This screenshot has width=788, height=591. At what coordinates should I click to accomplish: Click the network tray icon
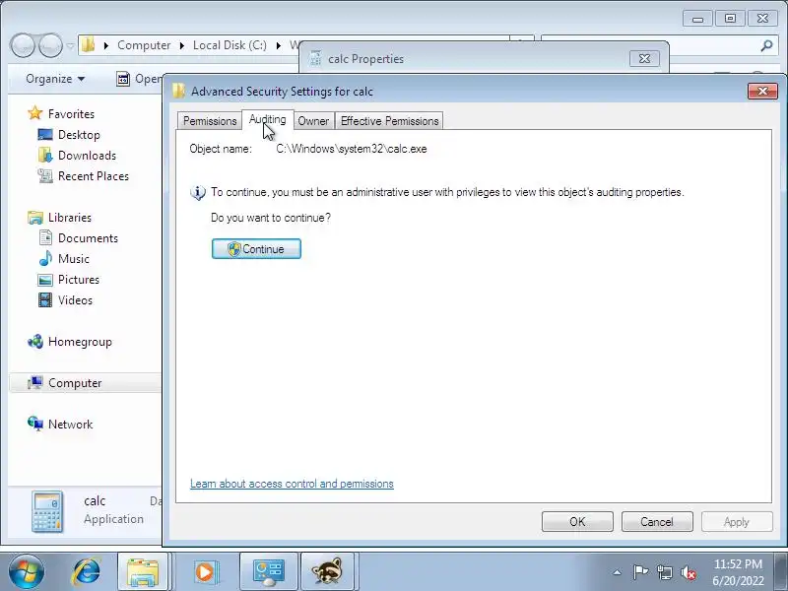664,572
